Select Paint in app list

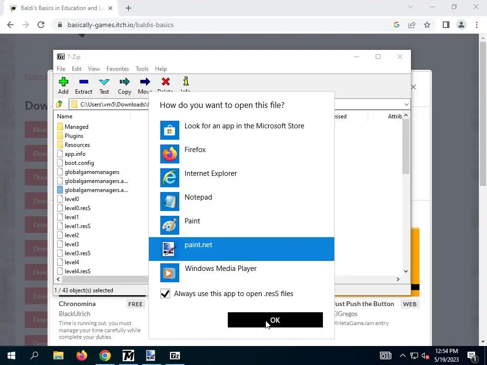tap(242, 225)
